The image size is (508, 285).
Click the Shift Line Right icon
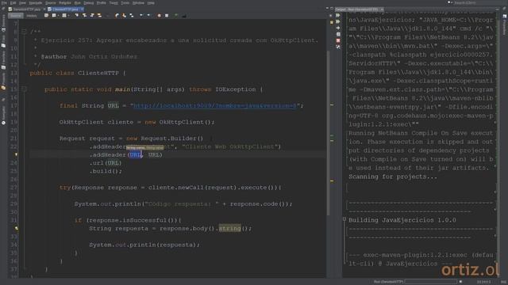[x=148, y=15]
